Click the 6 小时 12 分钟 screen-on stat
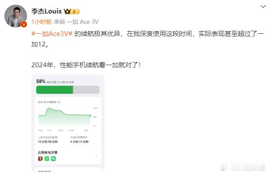Image resolution: width=268 pixels, height=174 pixels. click(x=80, y=141)
